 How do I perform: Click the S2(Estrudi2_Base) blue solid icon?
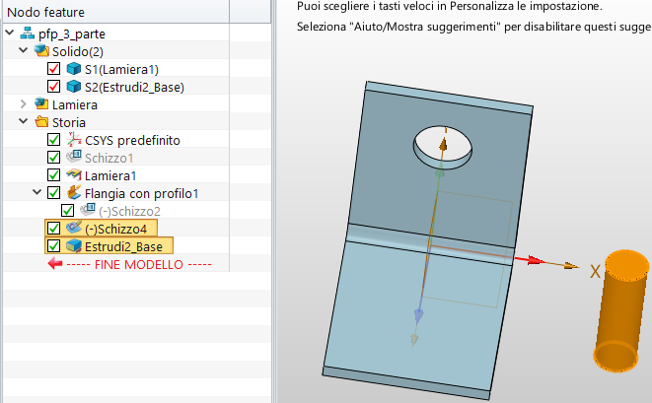coord(74,87)
